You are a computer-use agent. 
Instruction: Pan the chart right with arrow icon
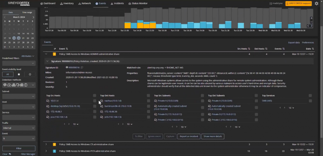[x=312, y=26]
